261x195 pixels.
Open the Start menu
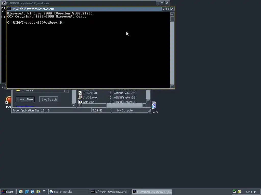pos(8,192)
